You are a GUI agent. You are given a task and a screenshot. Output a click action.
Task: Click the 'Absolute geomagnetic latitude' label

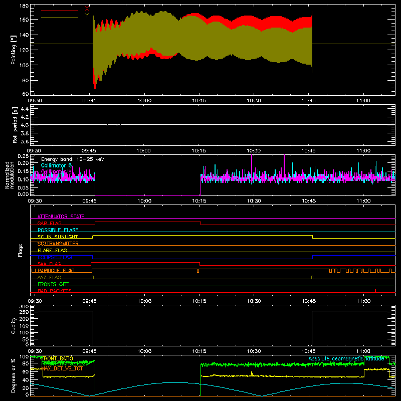pyautogui.click(x=346, y=358)
